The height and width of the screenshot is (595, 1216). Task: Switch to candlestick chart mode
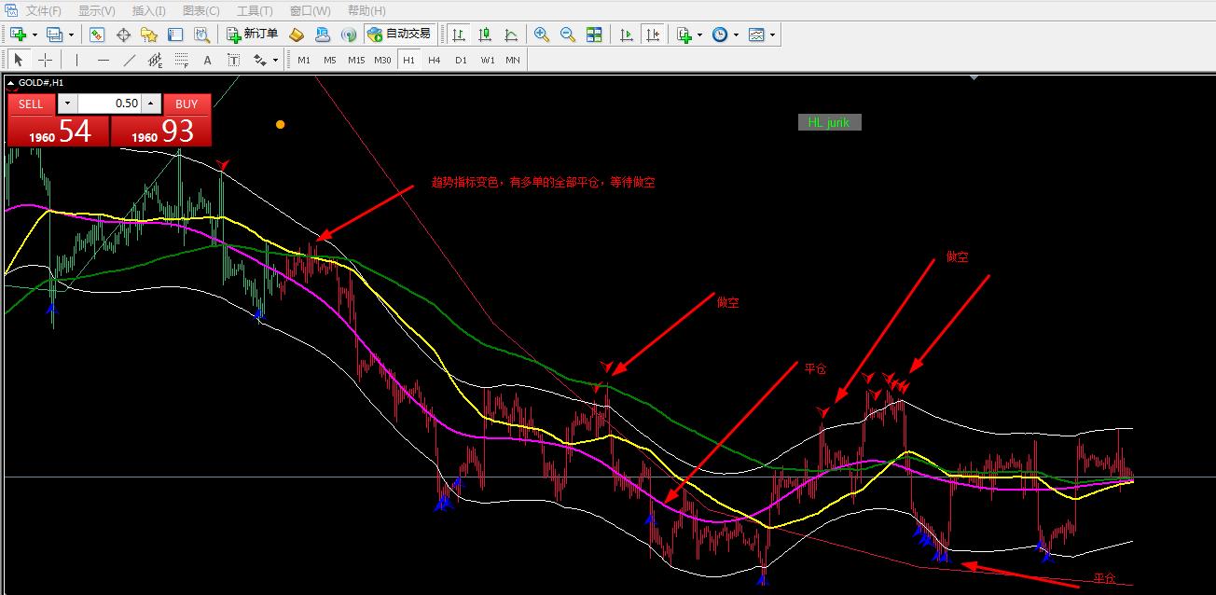(x=485, y=35)
